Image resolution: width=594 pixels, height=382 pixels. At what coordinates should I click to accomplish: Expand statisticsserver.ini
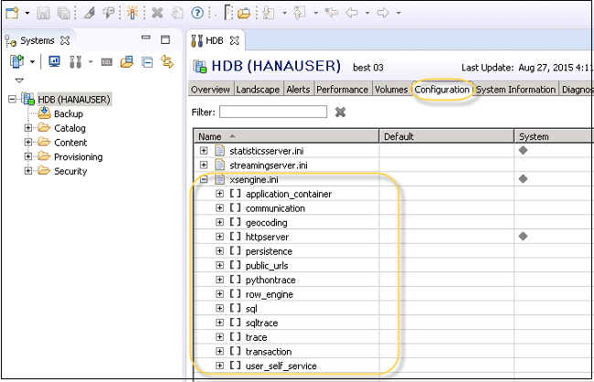pos(204,151)
